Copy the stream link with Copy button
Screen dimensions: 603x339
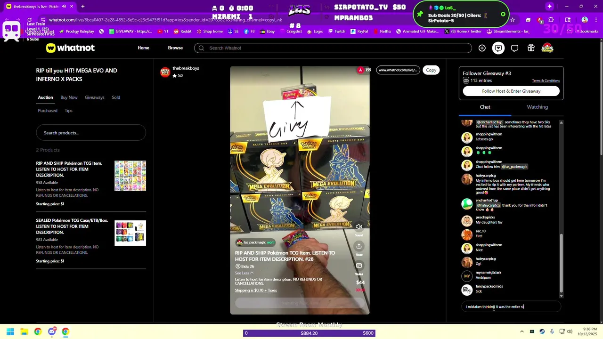point(431,70)
